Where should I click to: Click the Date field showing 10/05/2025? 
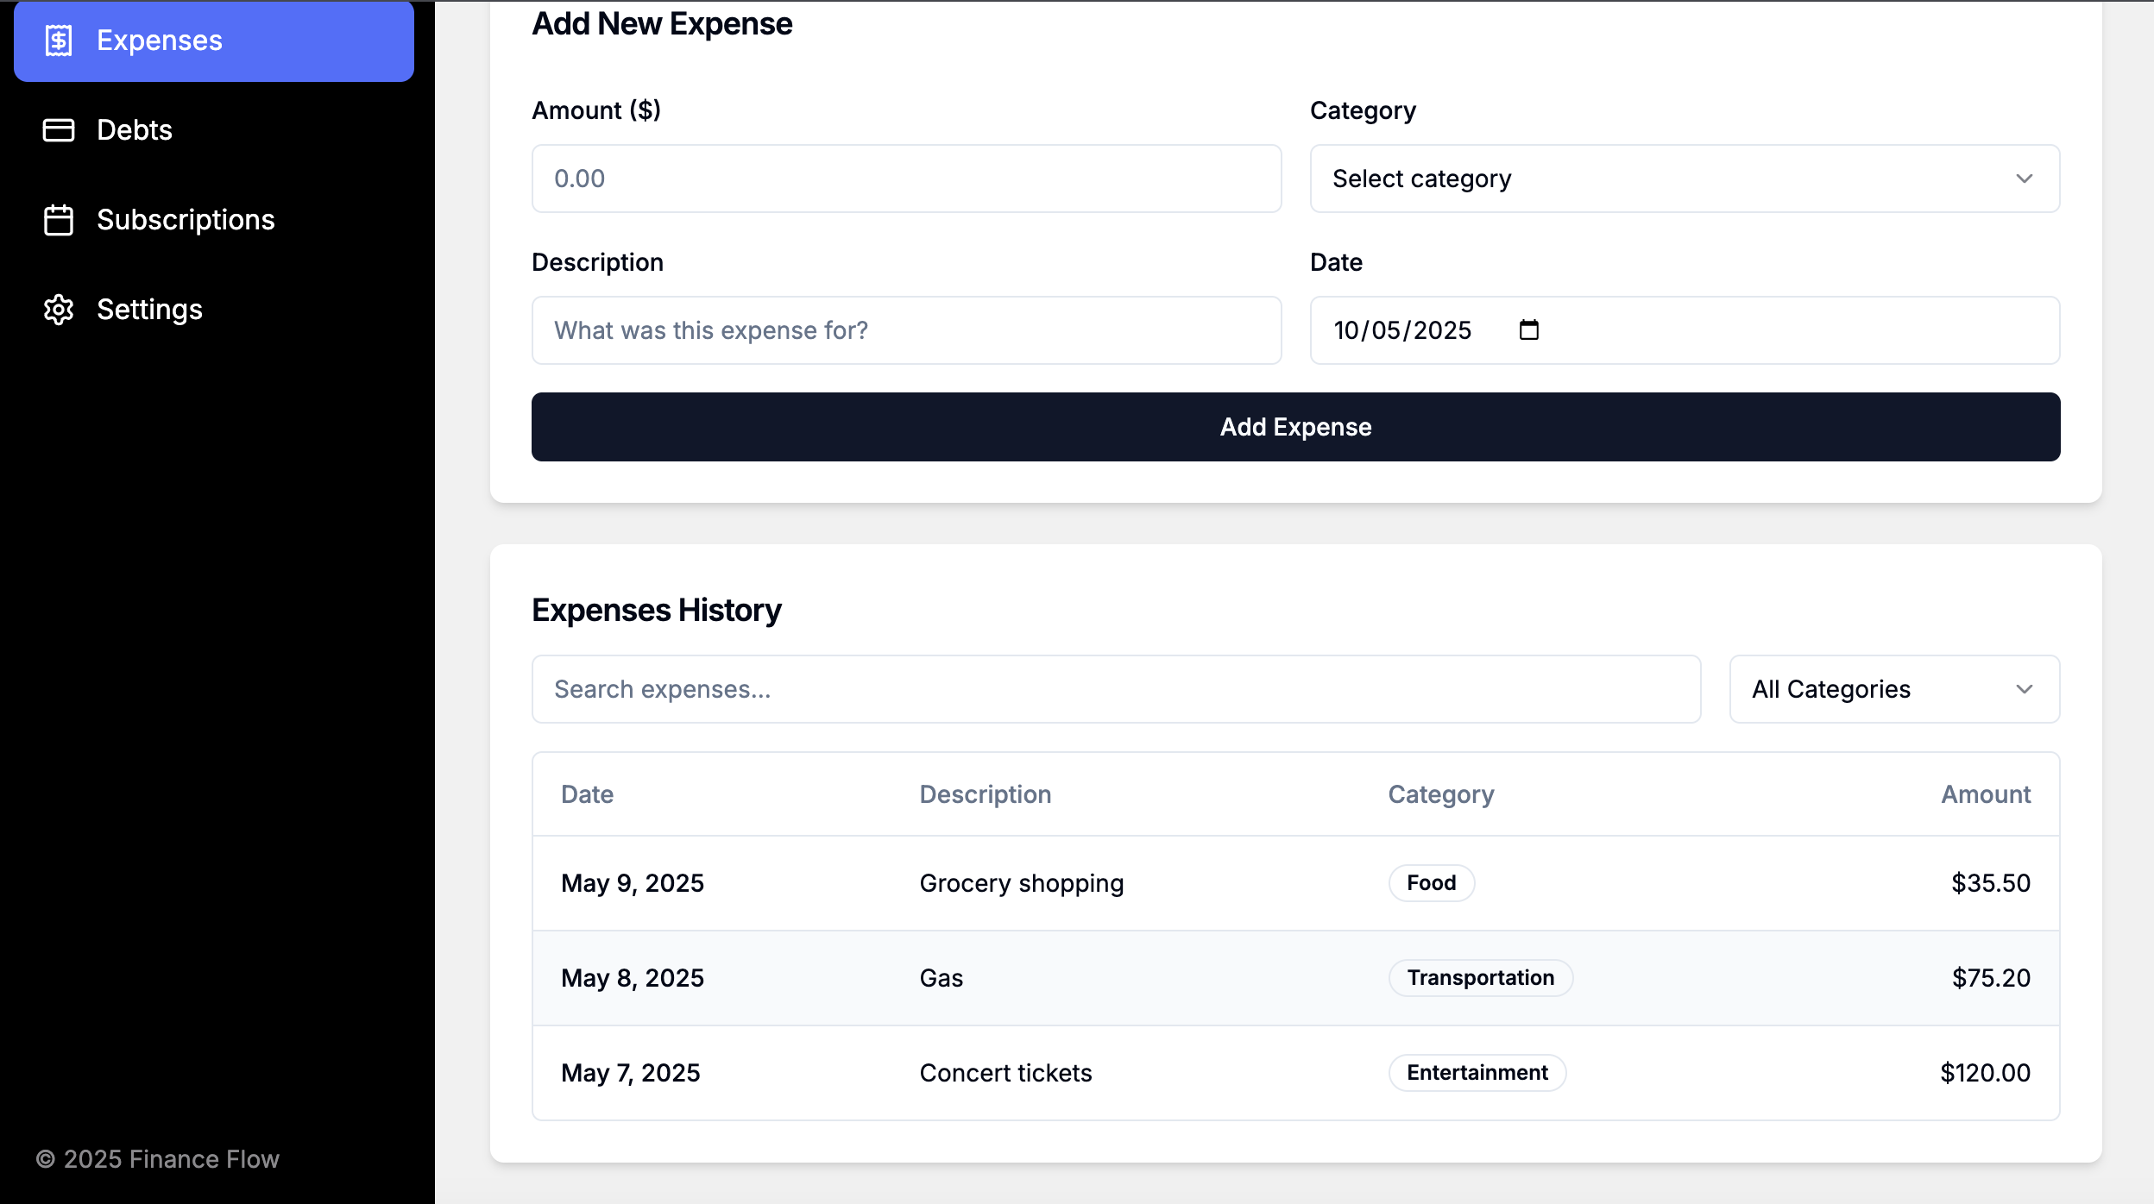(1402, 330)
